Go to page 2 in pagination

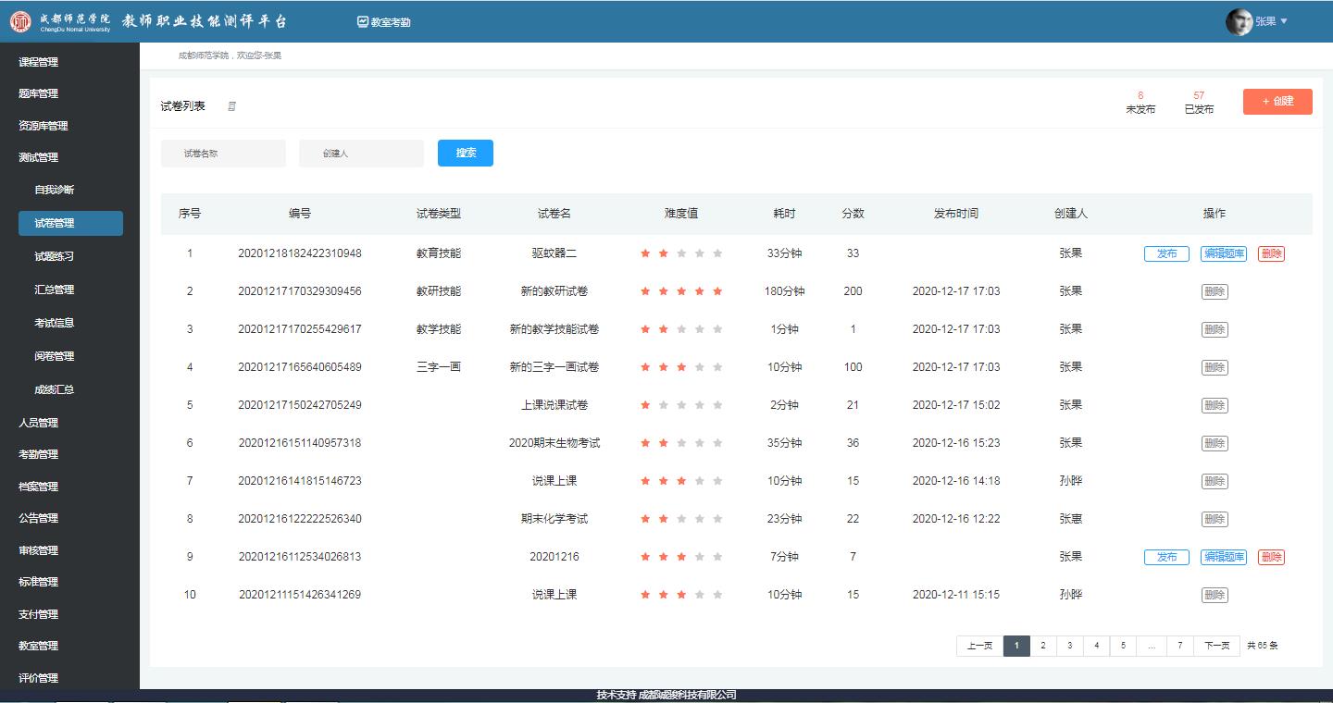(1043, 646)
